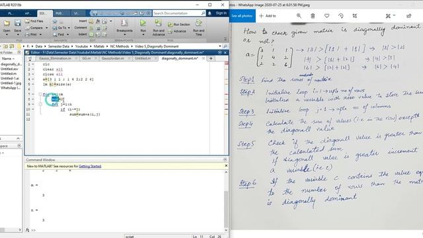Viewport: 423px width, 238px height.
Task: Switch to the APPS ribbon tab
Action: [27, 13]
